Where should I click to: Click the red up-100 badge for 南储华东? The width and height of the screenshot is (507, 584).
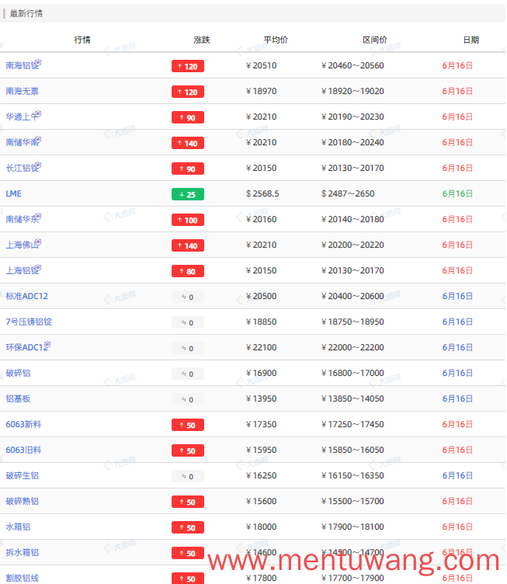pyautogui.click(x=188, y=220)
